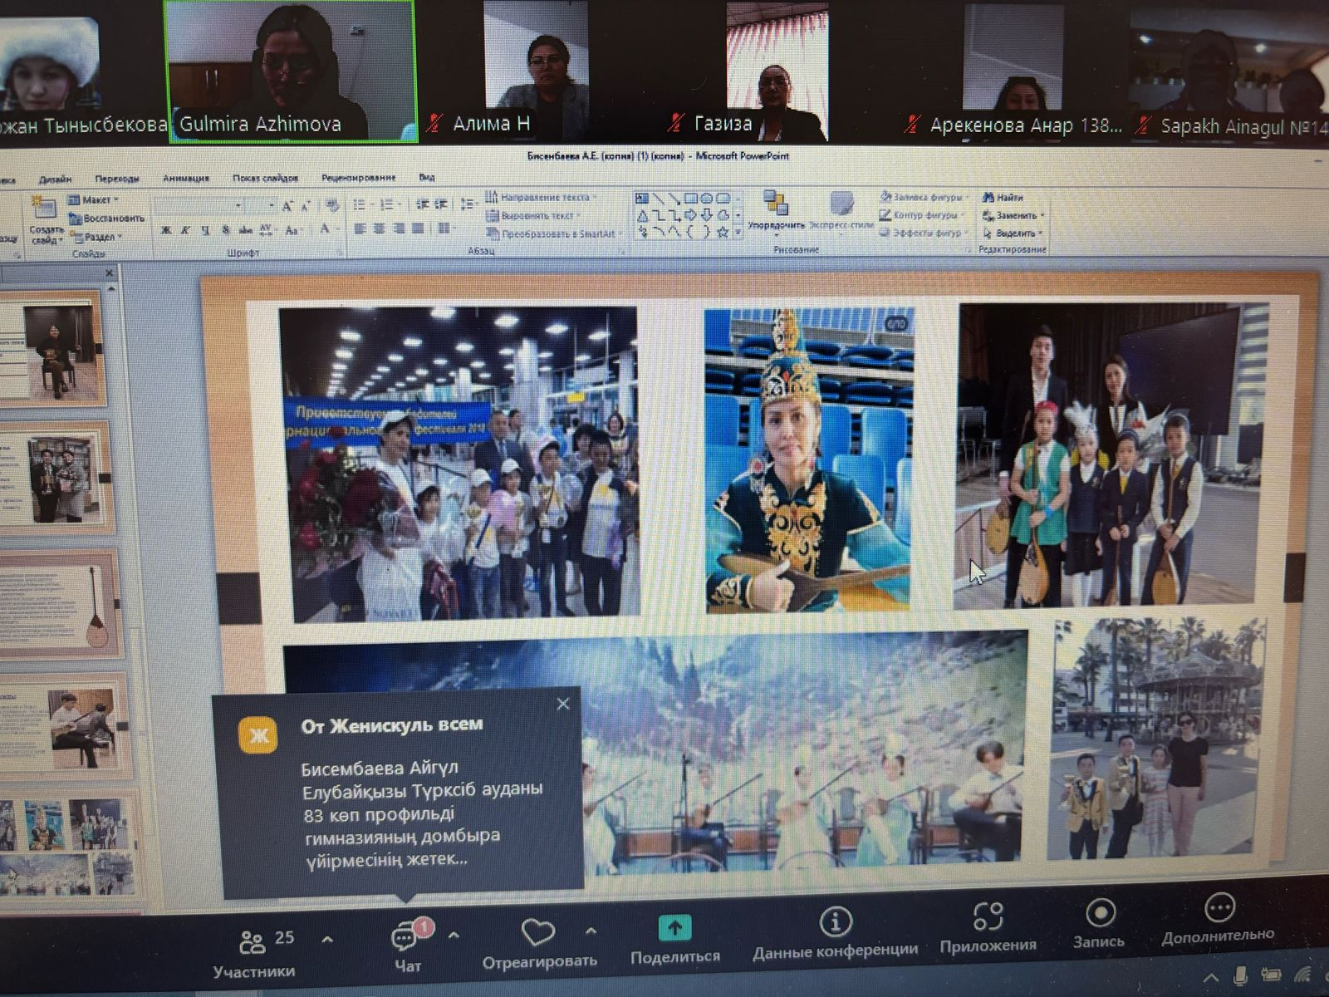Open the Показ слайдов tab
Viewport: 1329px width, 997px height.
click(265, 178)
